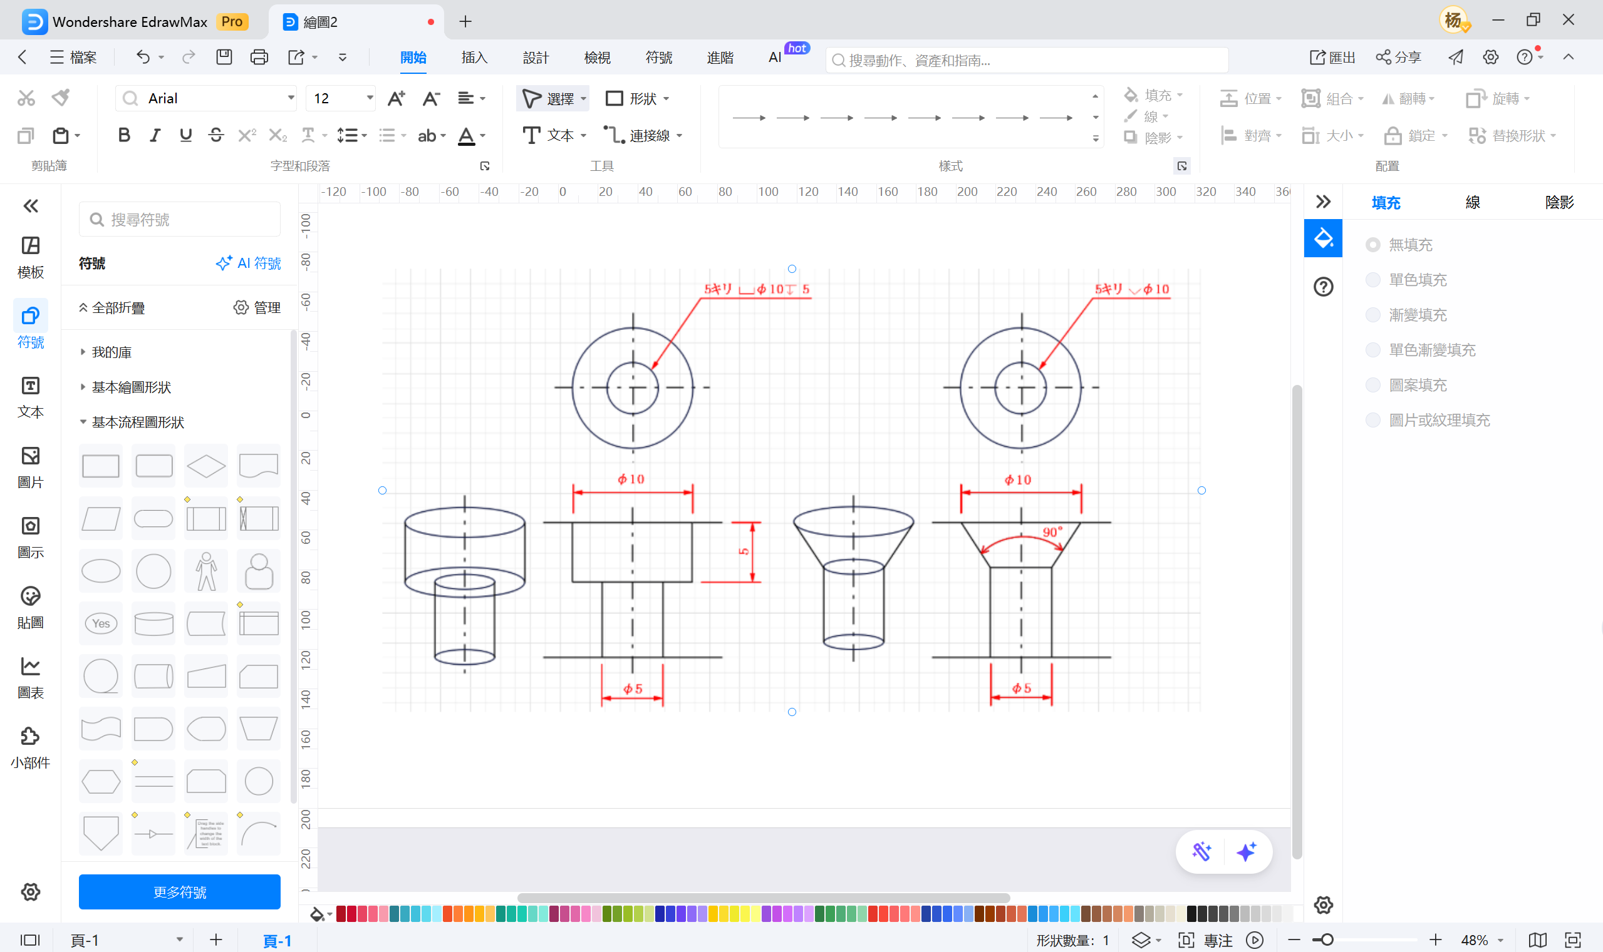Click the AI 符號 link
The width and height of the screenshot is (1603, 952).
tap(249, 263)
